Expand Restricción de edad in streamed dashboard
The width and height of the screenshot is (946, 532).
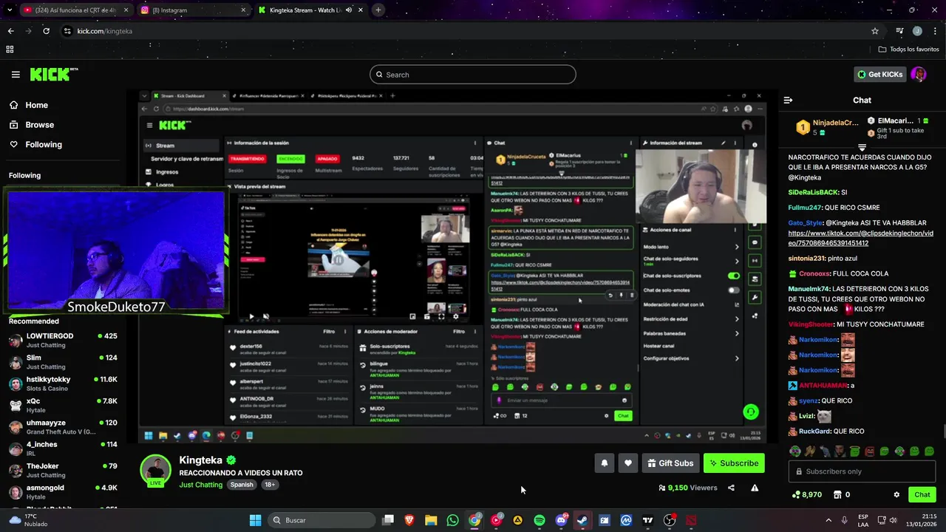click(736, 318)
